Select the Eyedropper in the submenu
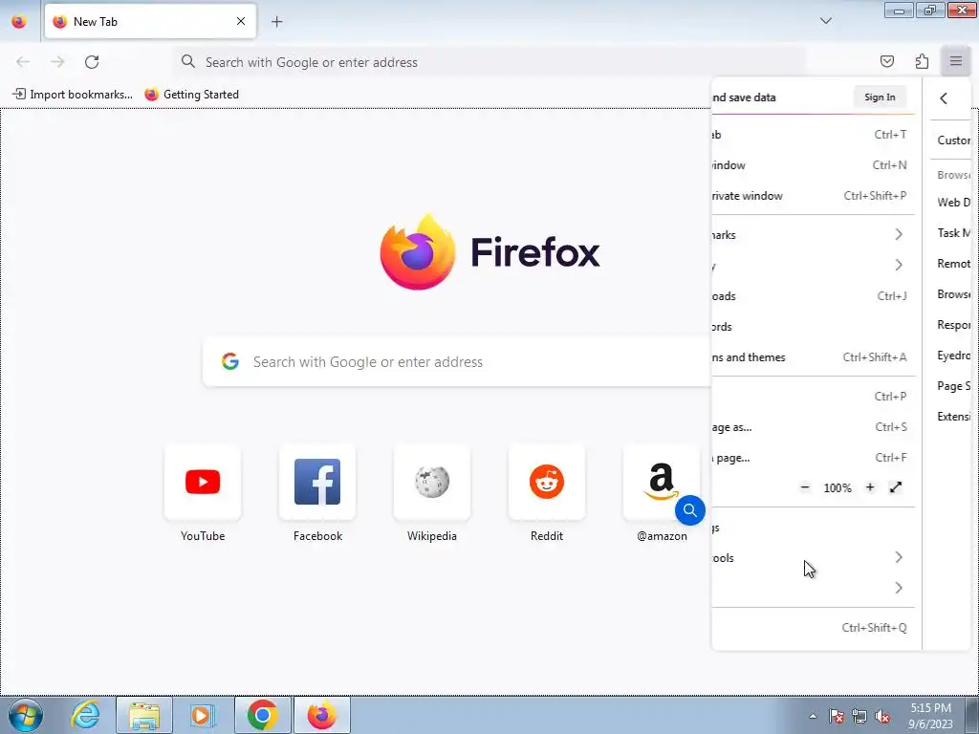 pos(951,356)
